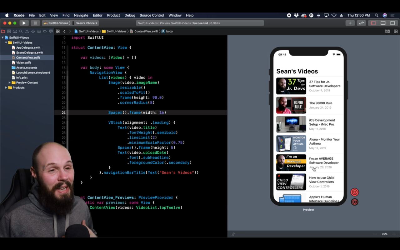Image resolution: width=400 pixels, height=250 pixels.
Task: Show the Source Control navigator
Action: (x=9, y=31)
